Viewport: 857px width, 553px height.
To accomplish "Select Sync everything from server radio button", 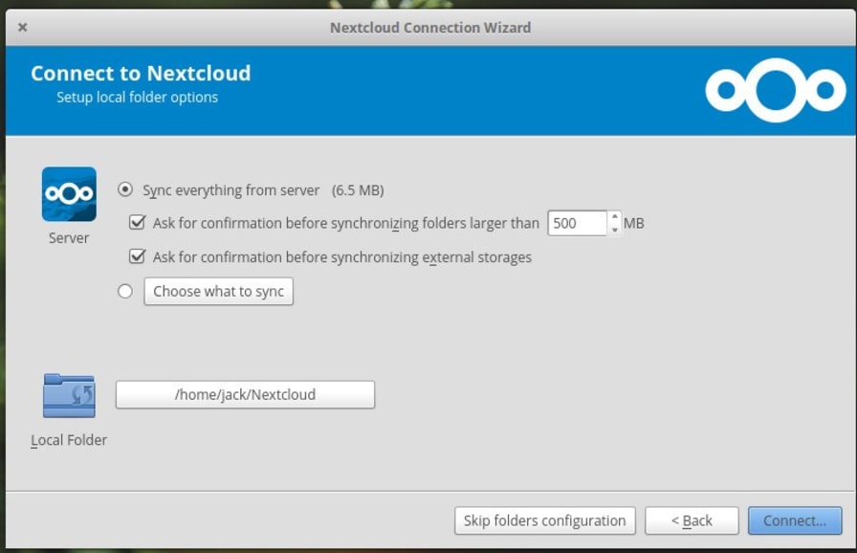I will coord(125,189).
